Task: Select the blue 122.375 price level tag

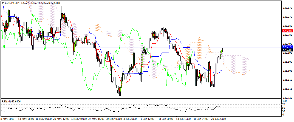Action: coord(287,47)
